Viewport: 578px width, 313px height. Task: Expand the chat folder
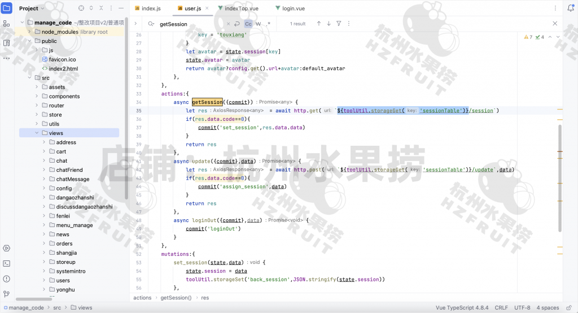[x=45, y=161]
